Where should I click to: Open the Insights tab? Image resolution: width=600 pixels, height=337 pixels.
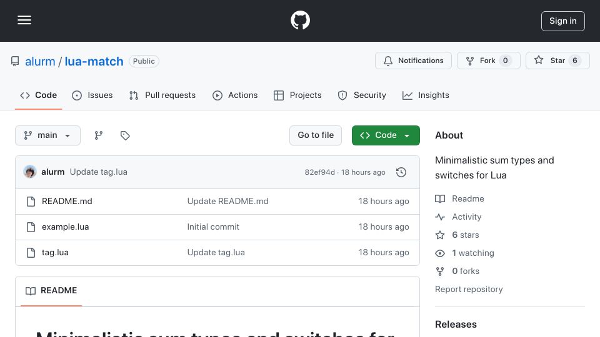(426, 95)
